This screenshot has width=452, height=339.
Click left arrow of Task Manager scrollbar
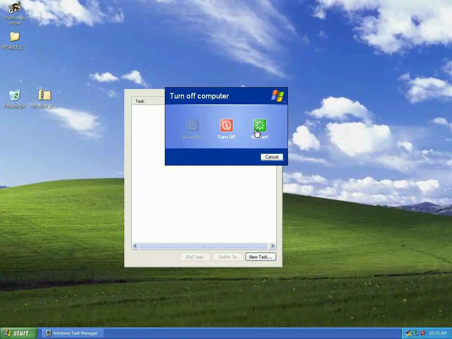pyautogui.click(x=135, y=246)
